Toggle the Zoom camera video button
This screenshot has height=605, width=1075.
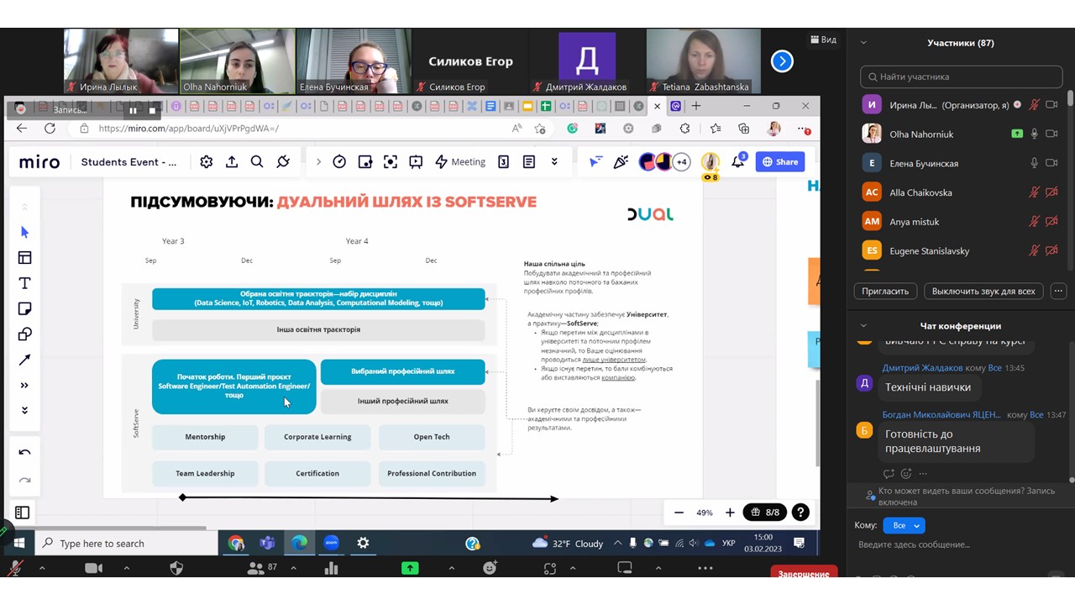[x=93, y=569]
